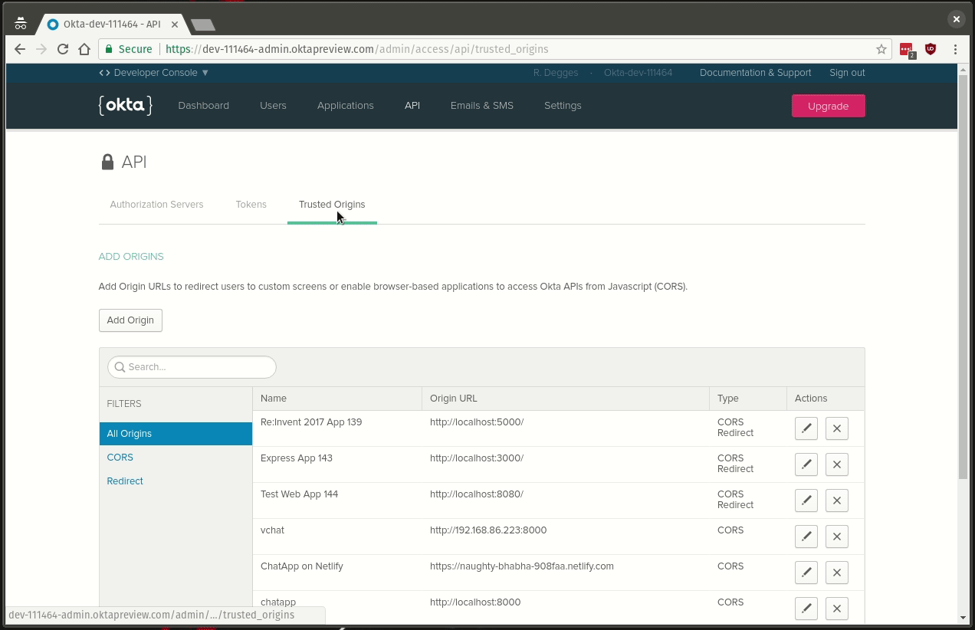
Task: Expand the Developer Console dropdown
Action: 154,73
